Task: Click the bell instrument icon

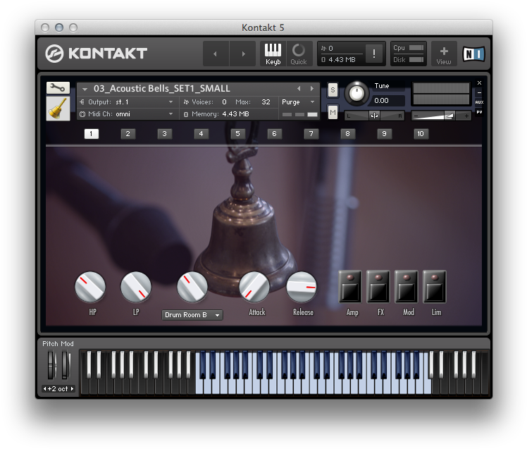Action: [58, 109]
